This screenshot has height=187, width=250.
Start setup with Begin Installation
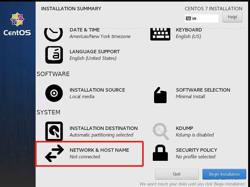(224, 174)
